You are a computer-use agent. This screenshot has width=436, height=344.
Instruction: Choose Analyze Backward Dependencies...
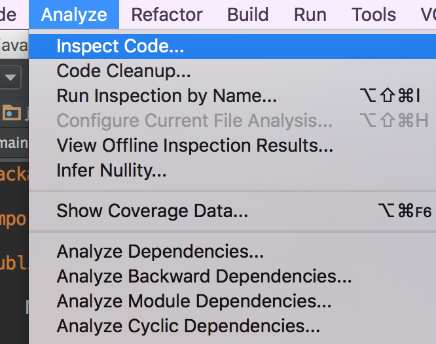point(204,276)
